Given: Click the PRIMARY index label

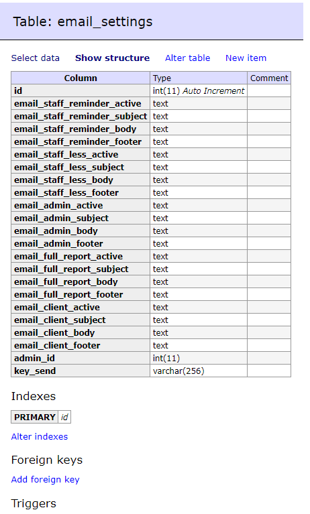Looking at the screenshot, I should (35, 417).
